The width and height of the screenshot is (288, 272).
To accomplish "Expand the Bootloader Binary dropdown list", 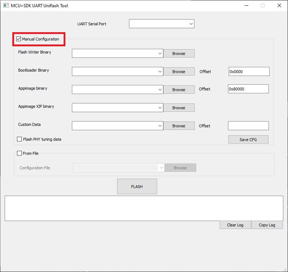I will [x=160, y=72].
